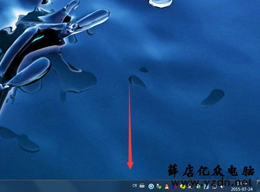Open the blue circular K tray icon
This screenshot has height=192, width=260.
[151, 186]
